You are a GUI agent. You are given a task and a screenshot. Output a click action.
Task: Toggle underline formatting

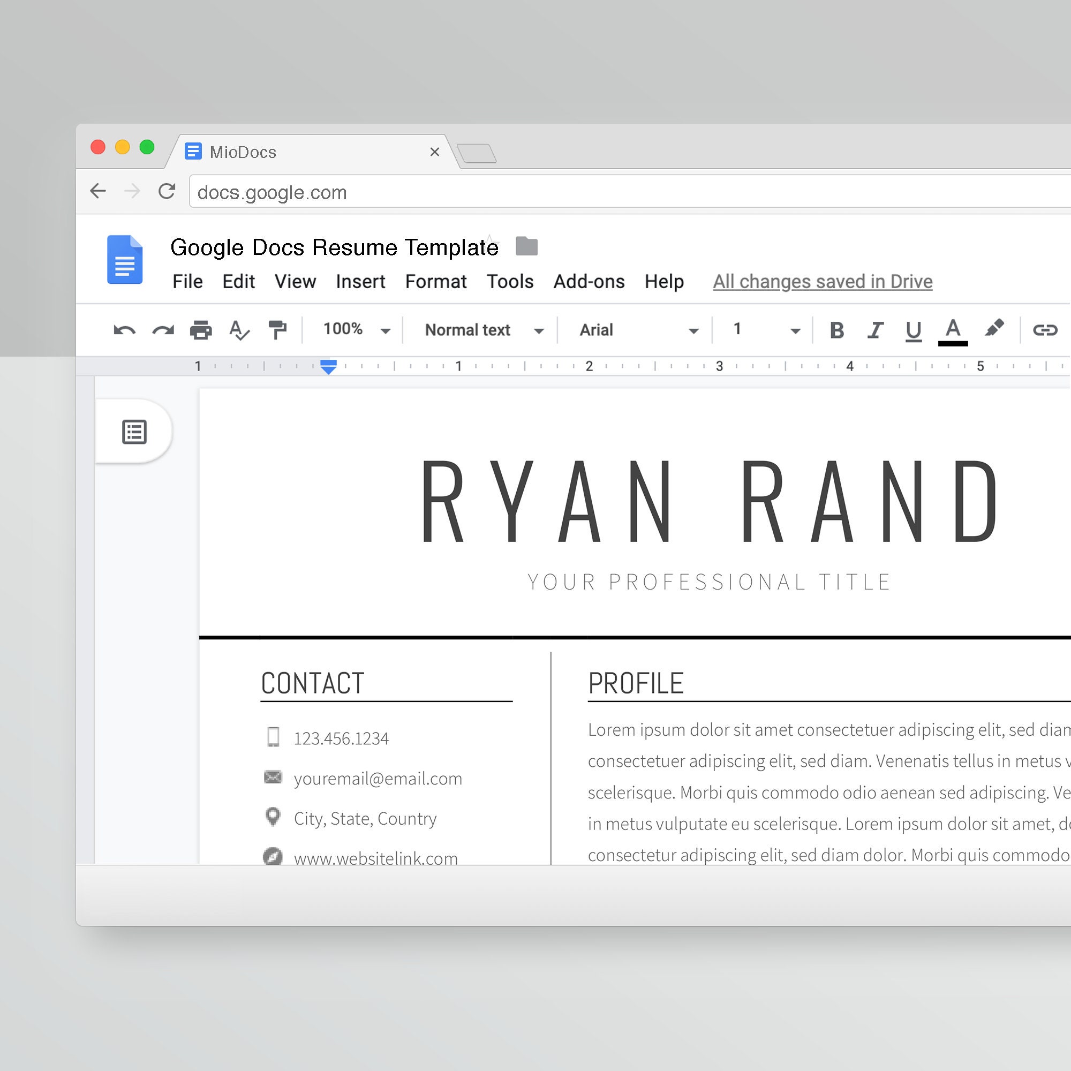click(913, 329)
